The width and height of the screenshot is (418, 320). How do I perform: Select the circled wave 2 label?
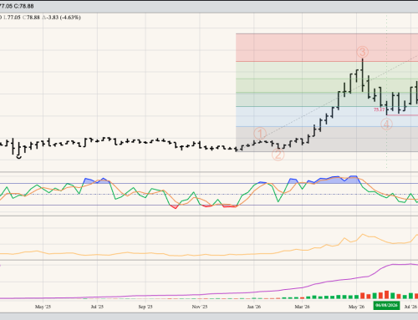(278, 155)
